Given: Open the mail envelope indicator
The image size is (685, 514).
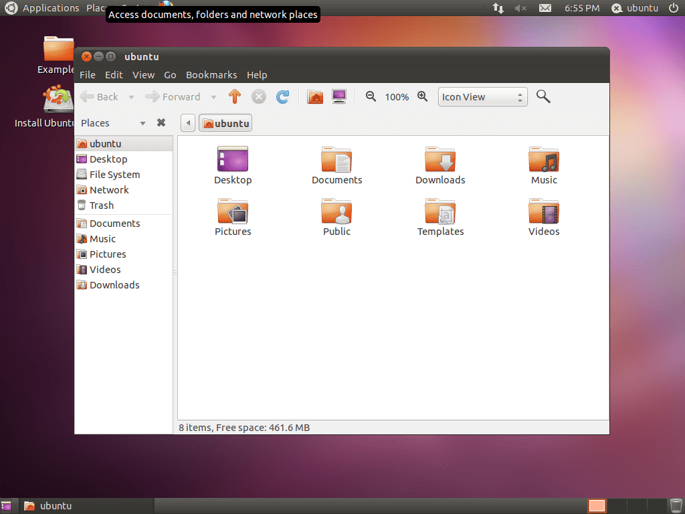Looking at the screenshot, I should click(545, 8).
